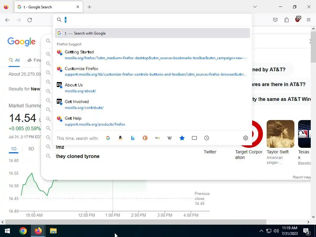
Task: Click the Google logo
Action: pos(22,42)
